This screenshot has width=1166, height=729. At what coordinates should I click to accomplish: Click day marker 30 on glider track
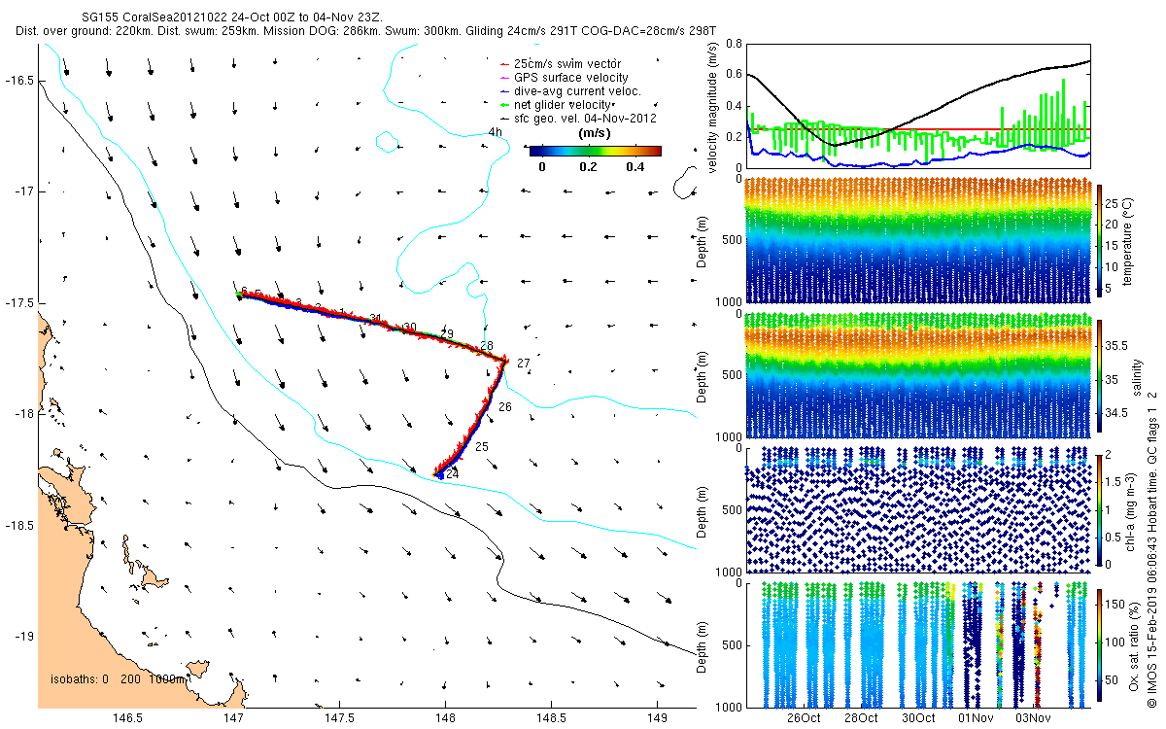click(410, 328)
